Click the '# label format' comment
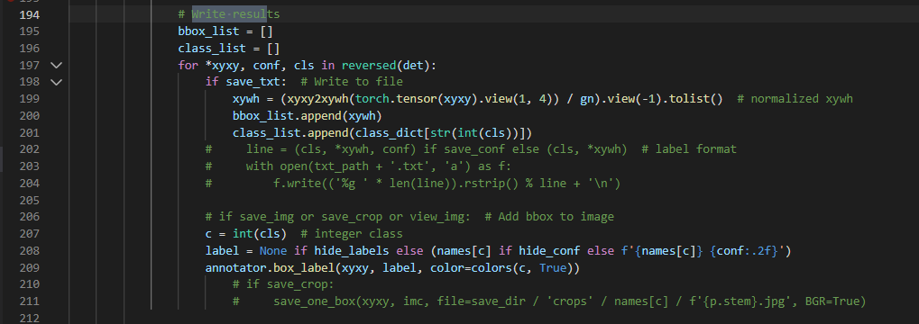Image resolution: width=919 pixels, height=324 pixels. click(x=689, y=149)
